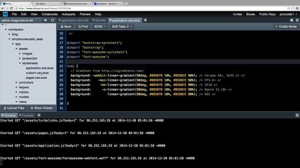The width and height of the screenshot is (300, 168).
Task: Open the Edit menu
Action: [24, 14]
